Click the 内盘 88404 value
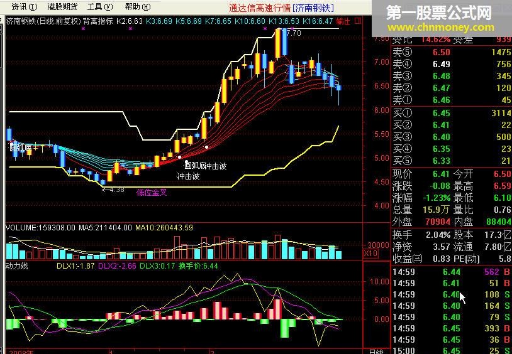Viewport: 512px width, 354px height. coord(499,222)
